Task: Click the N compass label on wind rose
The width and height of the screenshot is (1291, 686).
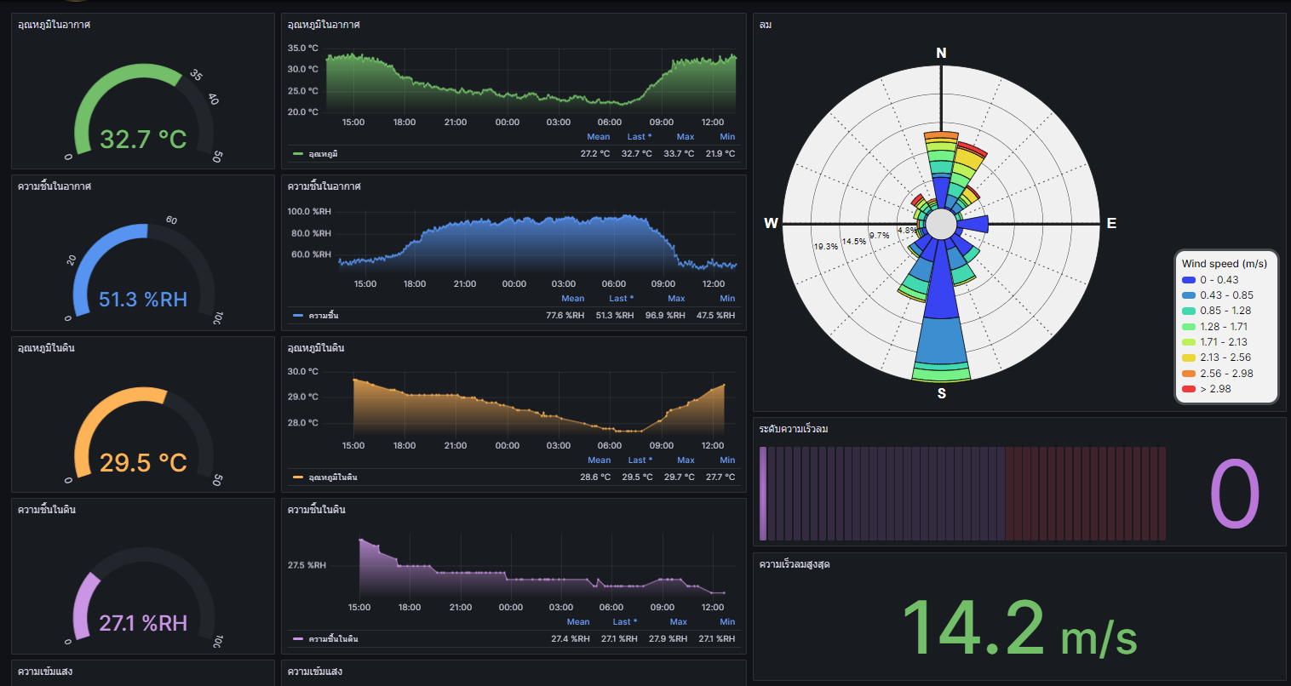Action: [x=941, y=53]
